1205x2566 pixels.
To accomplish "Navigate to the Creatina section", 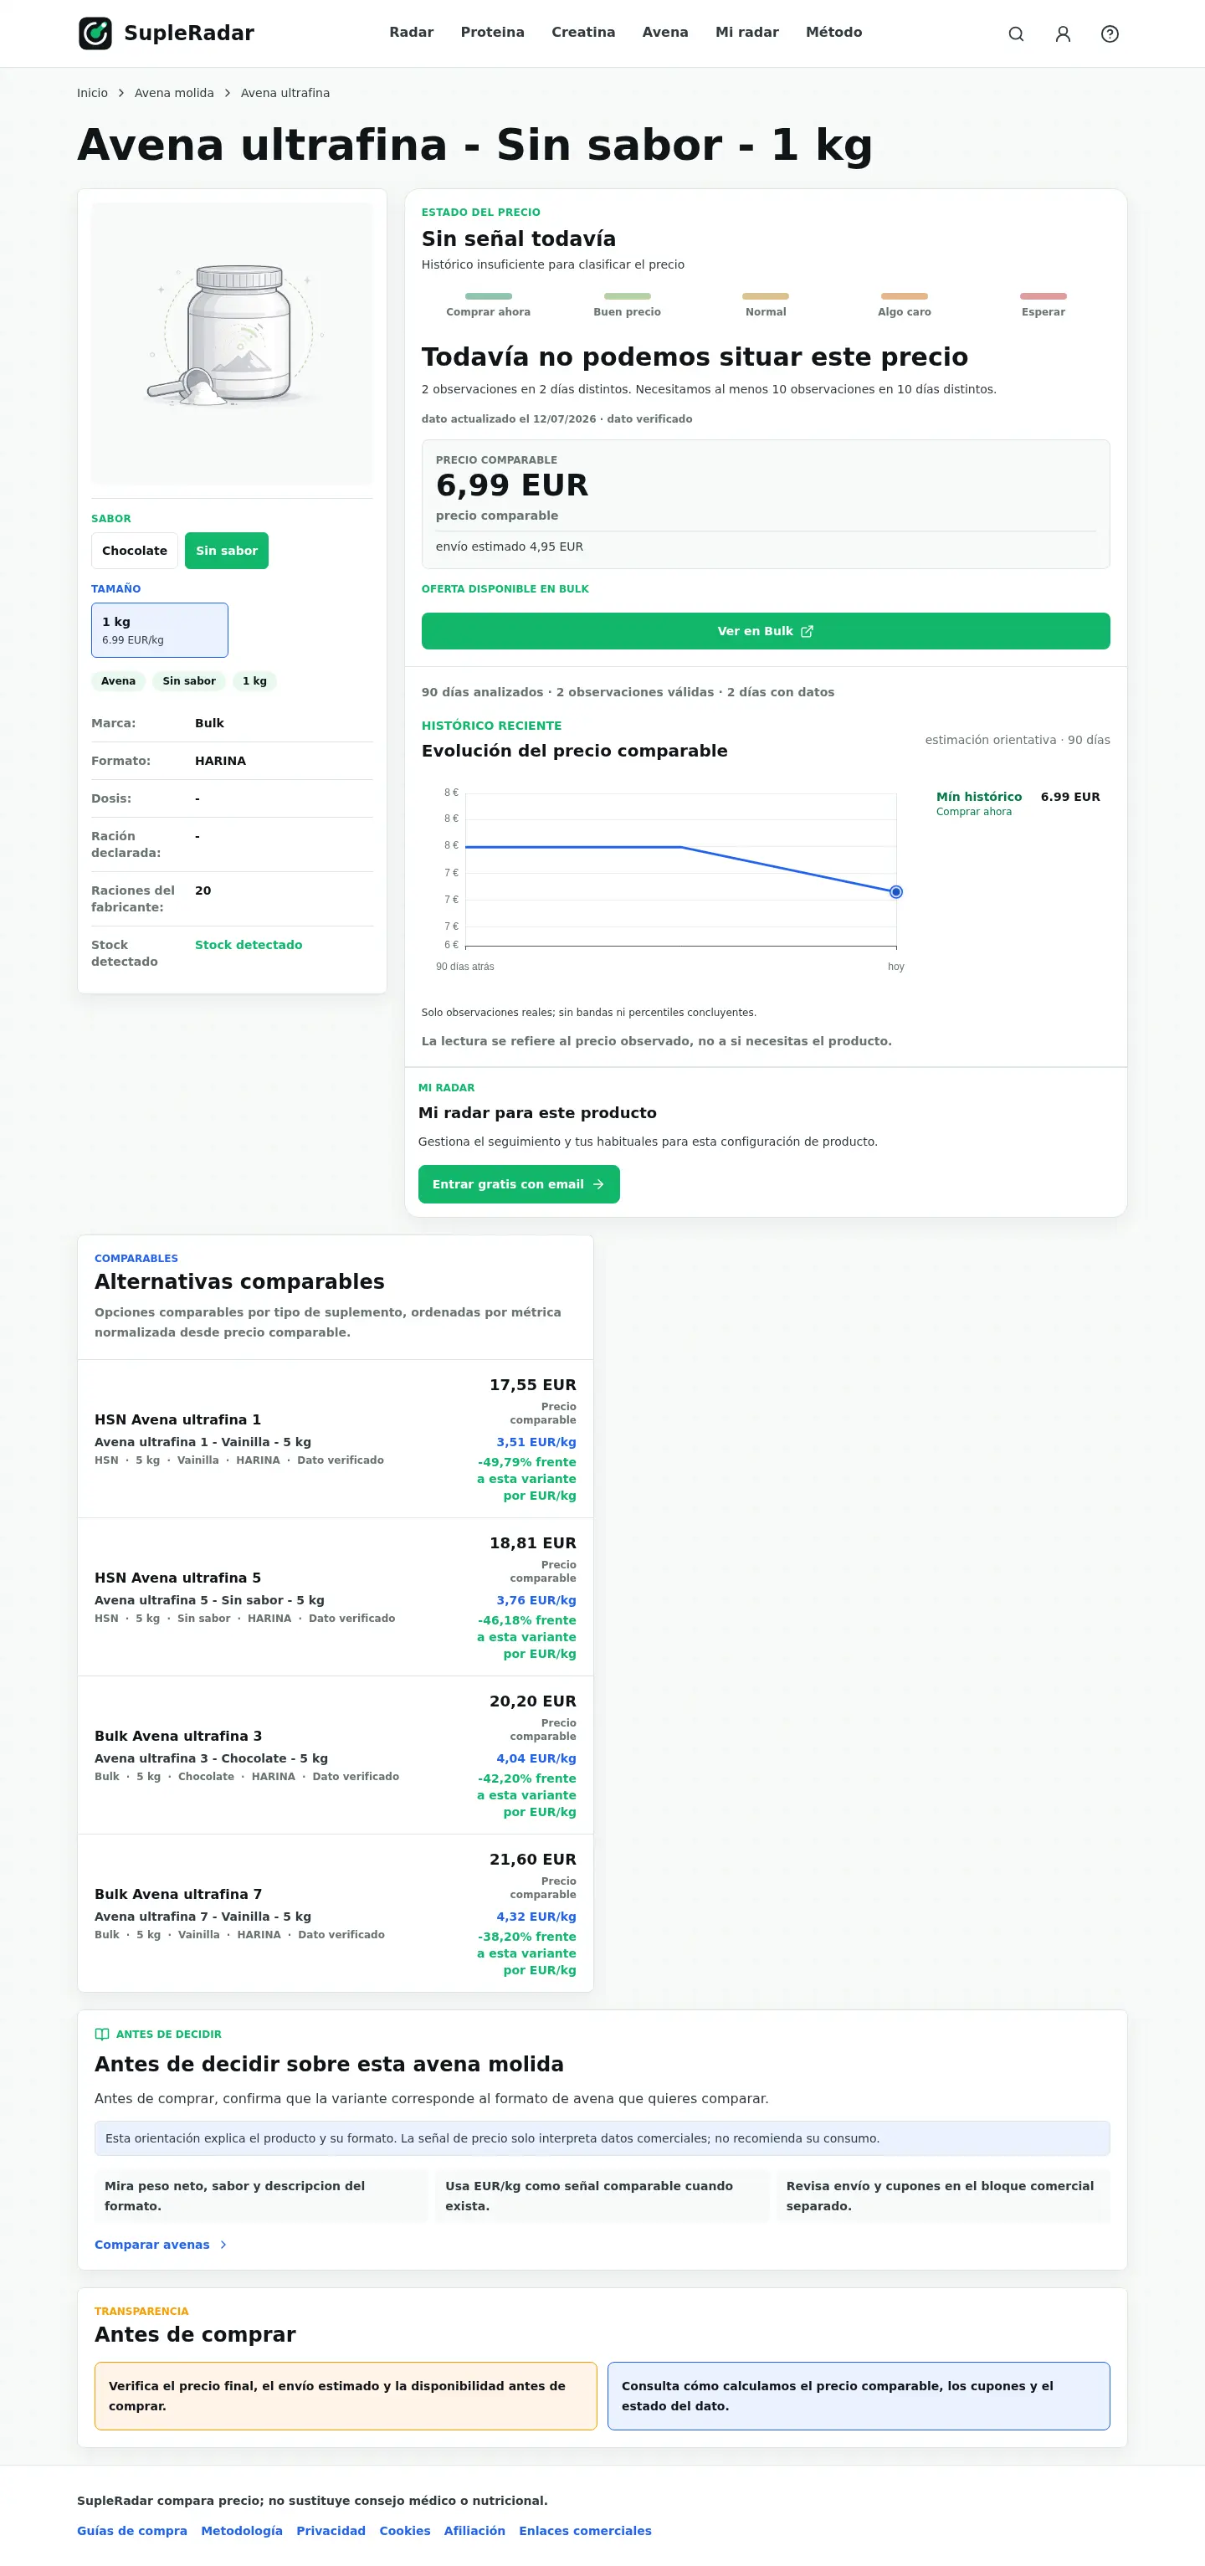I will point(583,33).
